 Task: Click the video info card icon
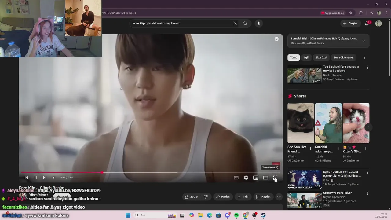276,39
